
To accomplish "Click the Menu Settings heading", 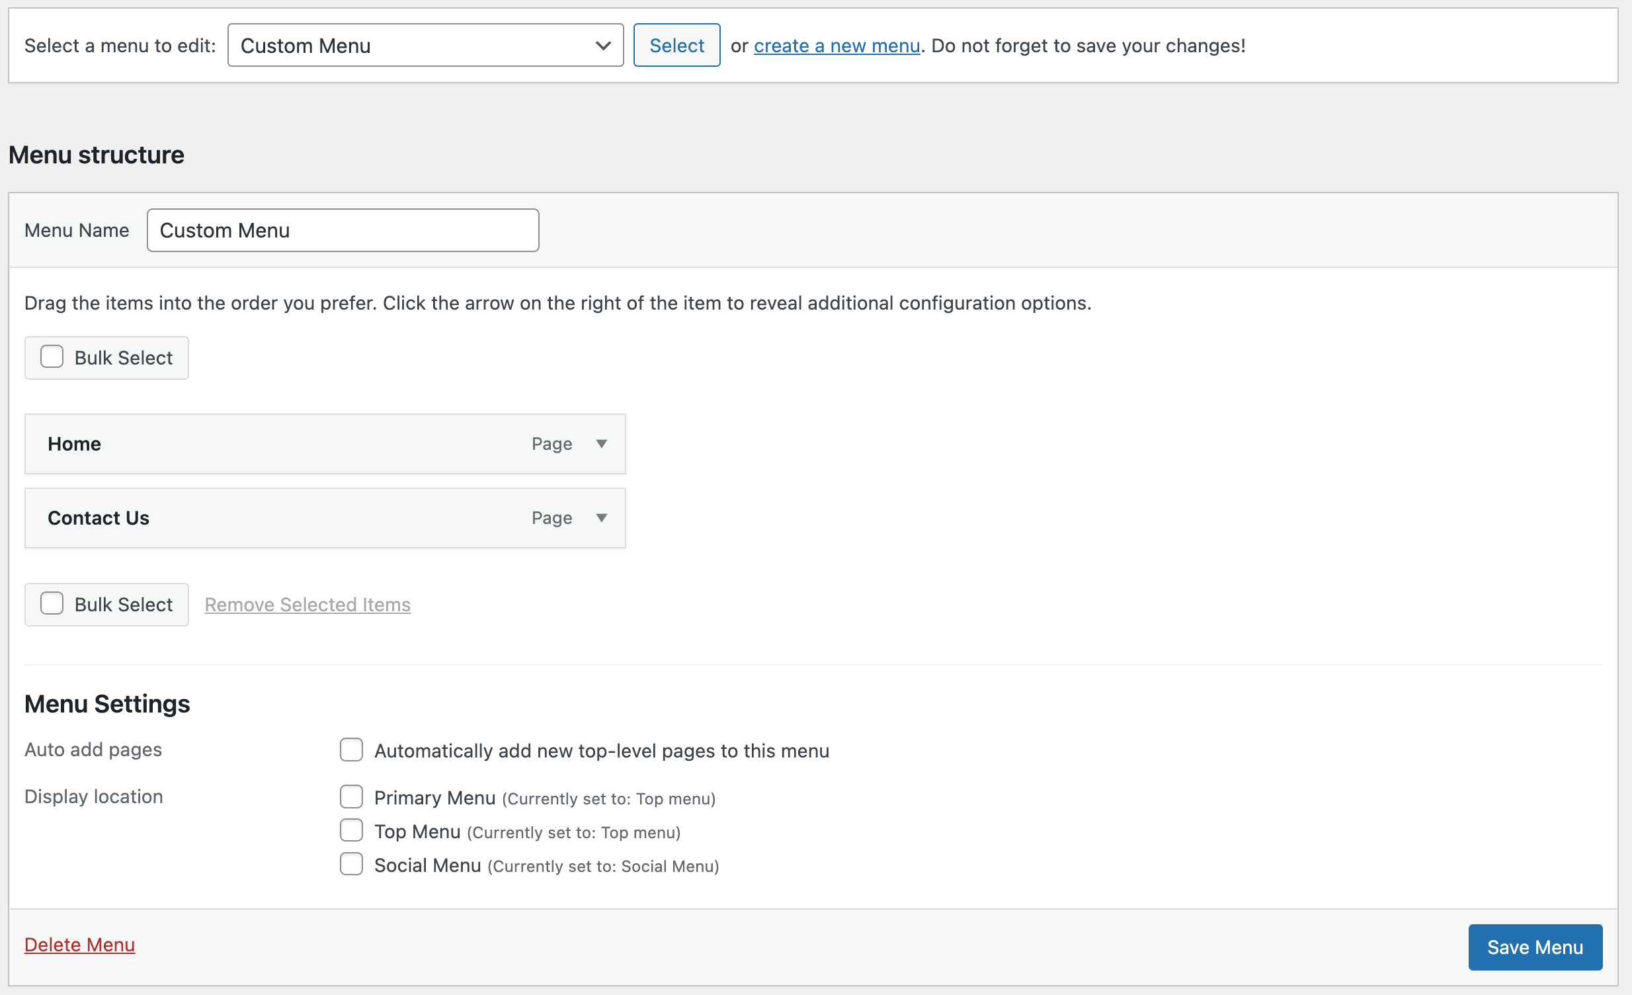I will [x=106, y=703].
